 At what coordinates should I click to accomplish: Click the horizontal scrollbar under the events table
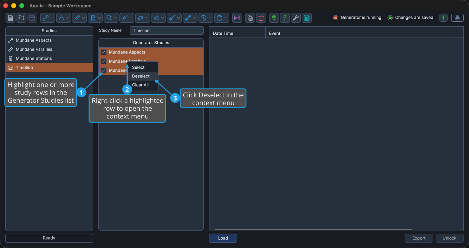(313, 230)
